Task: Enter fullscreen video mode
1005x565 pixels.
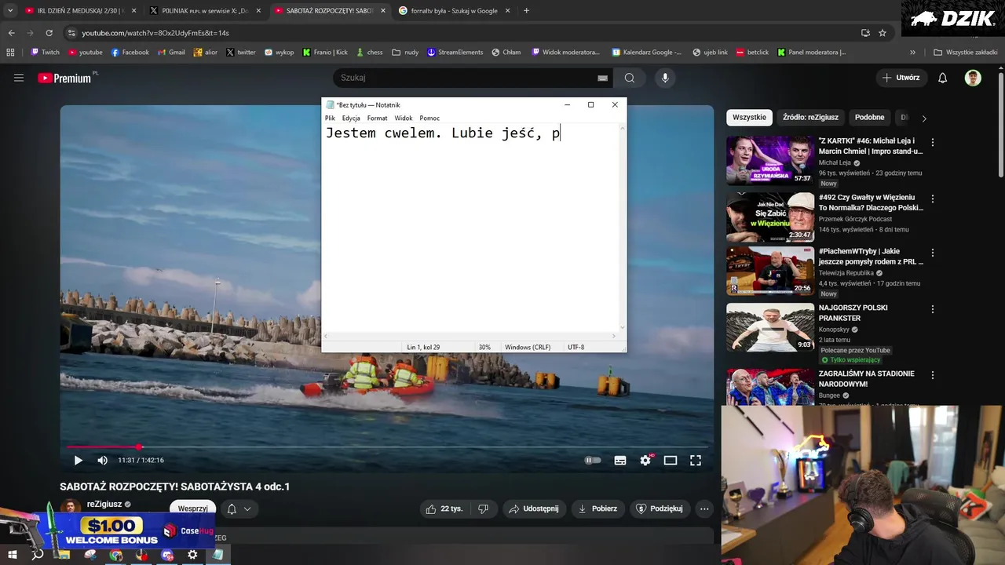Action: (x=696, y=461)
